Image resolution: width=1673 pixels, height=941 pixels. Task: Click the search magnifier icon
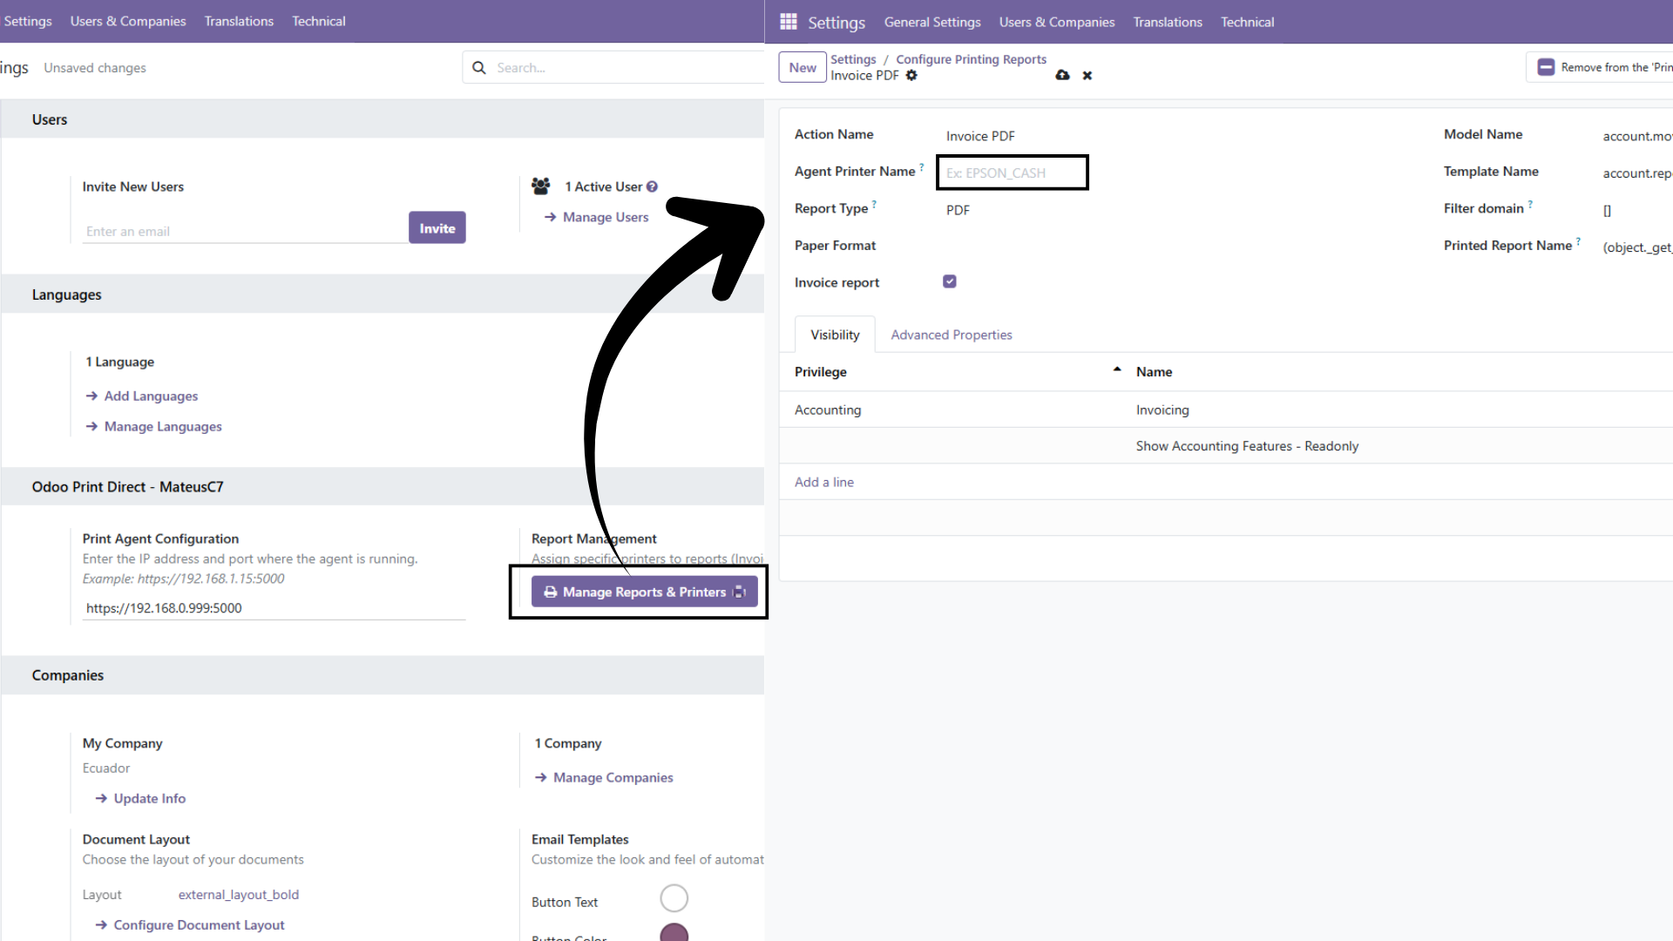[478, 68]
